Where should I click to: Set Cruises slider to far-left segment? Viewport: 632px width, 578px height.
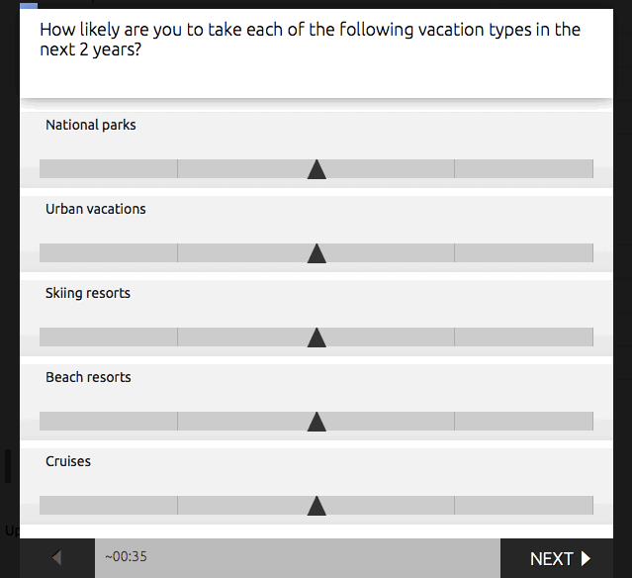pos(109,505)
